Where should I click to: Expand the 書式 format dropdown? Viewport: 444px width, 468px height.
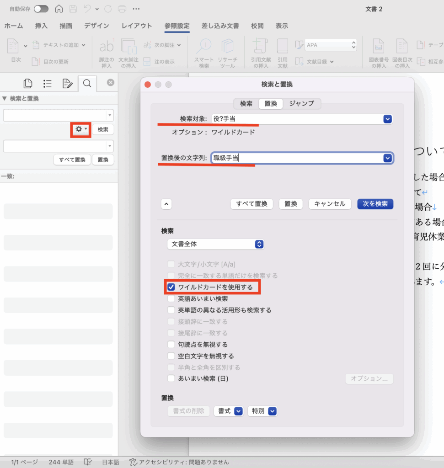(228, 411)
